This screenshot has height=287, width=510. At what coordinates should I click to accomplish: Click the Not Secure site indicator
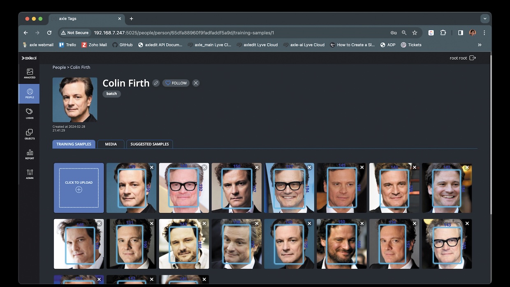coord(75,33)
